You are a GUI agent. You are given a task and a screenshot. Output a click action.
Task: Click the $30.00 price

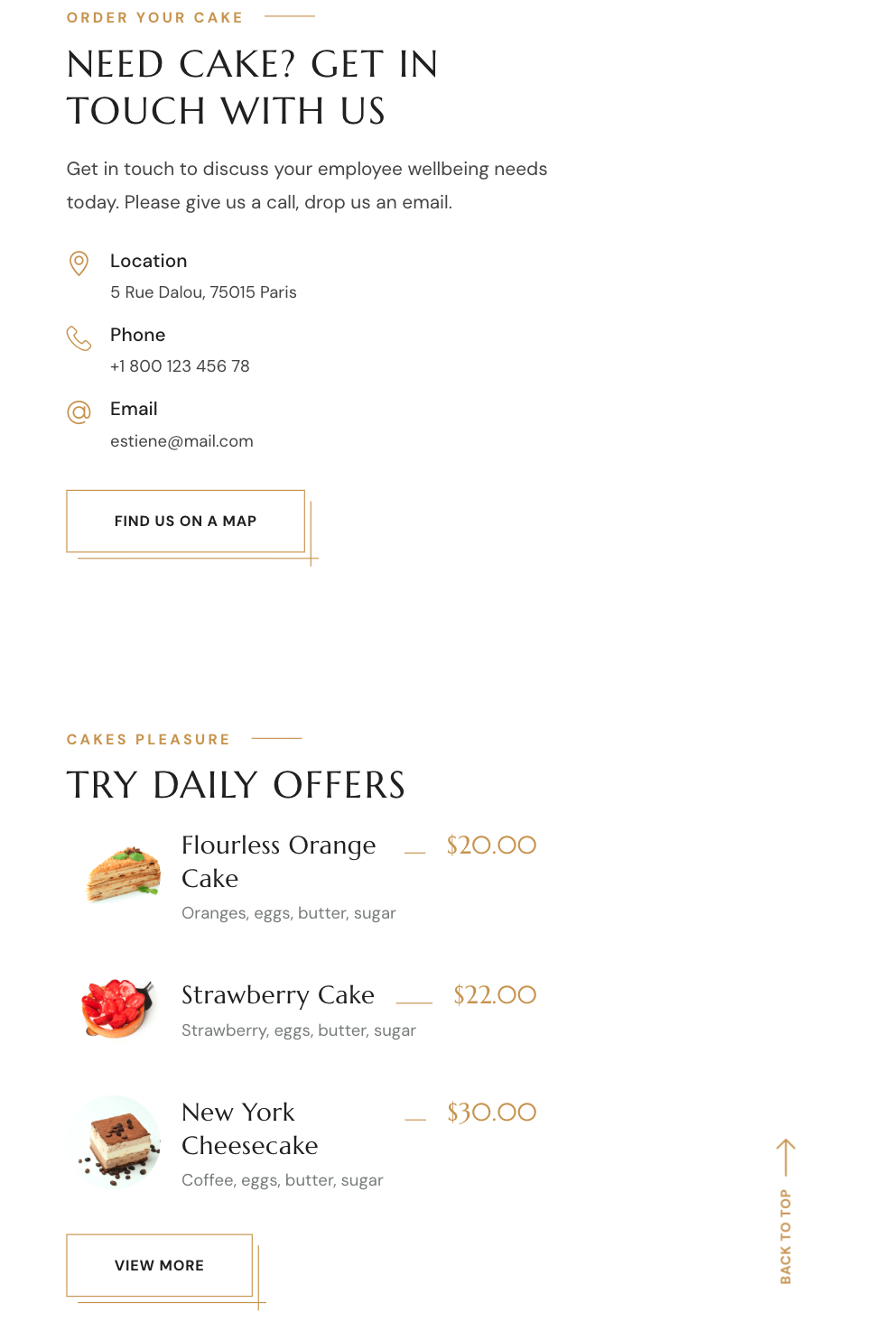[491, 1113]
